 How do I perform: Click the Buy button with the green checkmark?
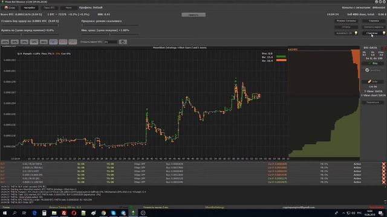click(373, 63)
